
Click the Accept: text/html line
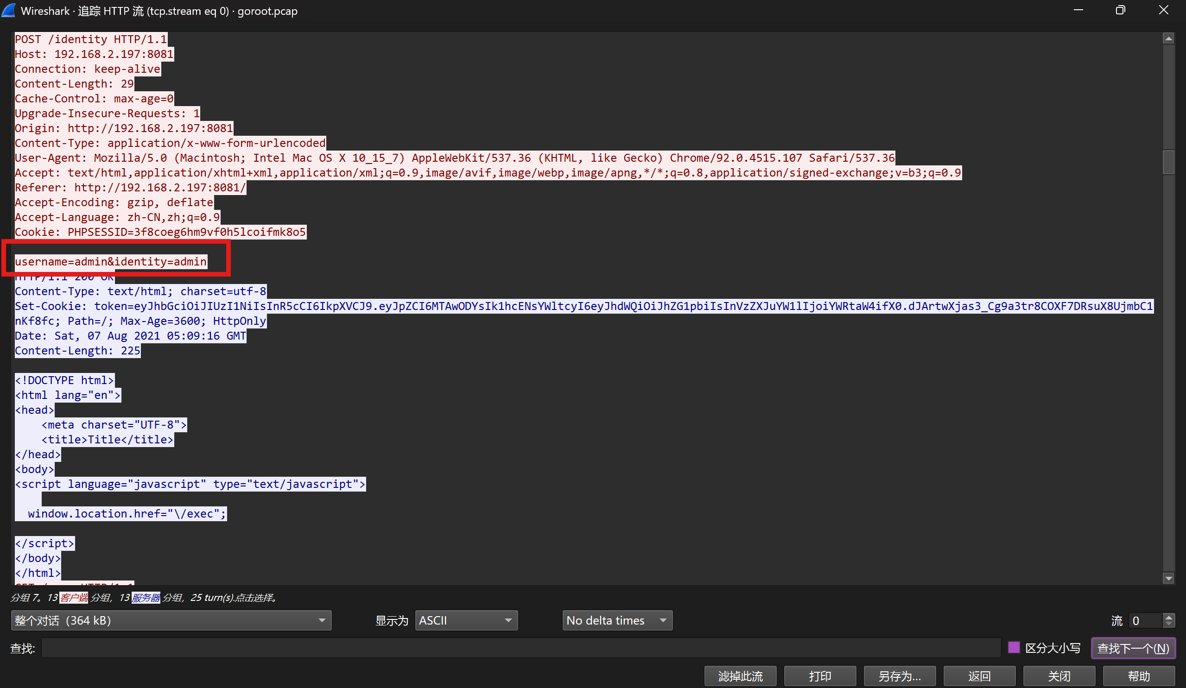tap(488, 173)
